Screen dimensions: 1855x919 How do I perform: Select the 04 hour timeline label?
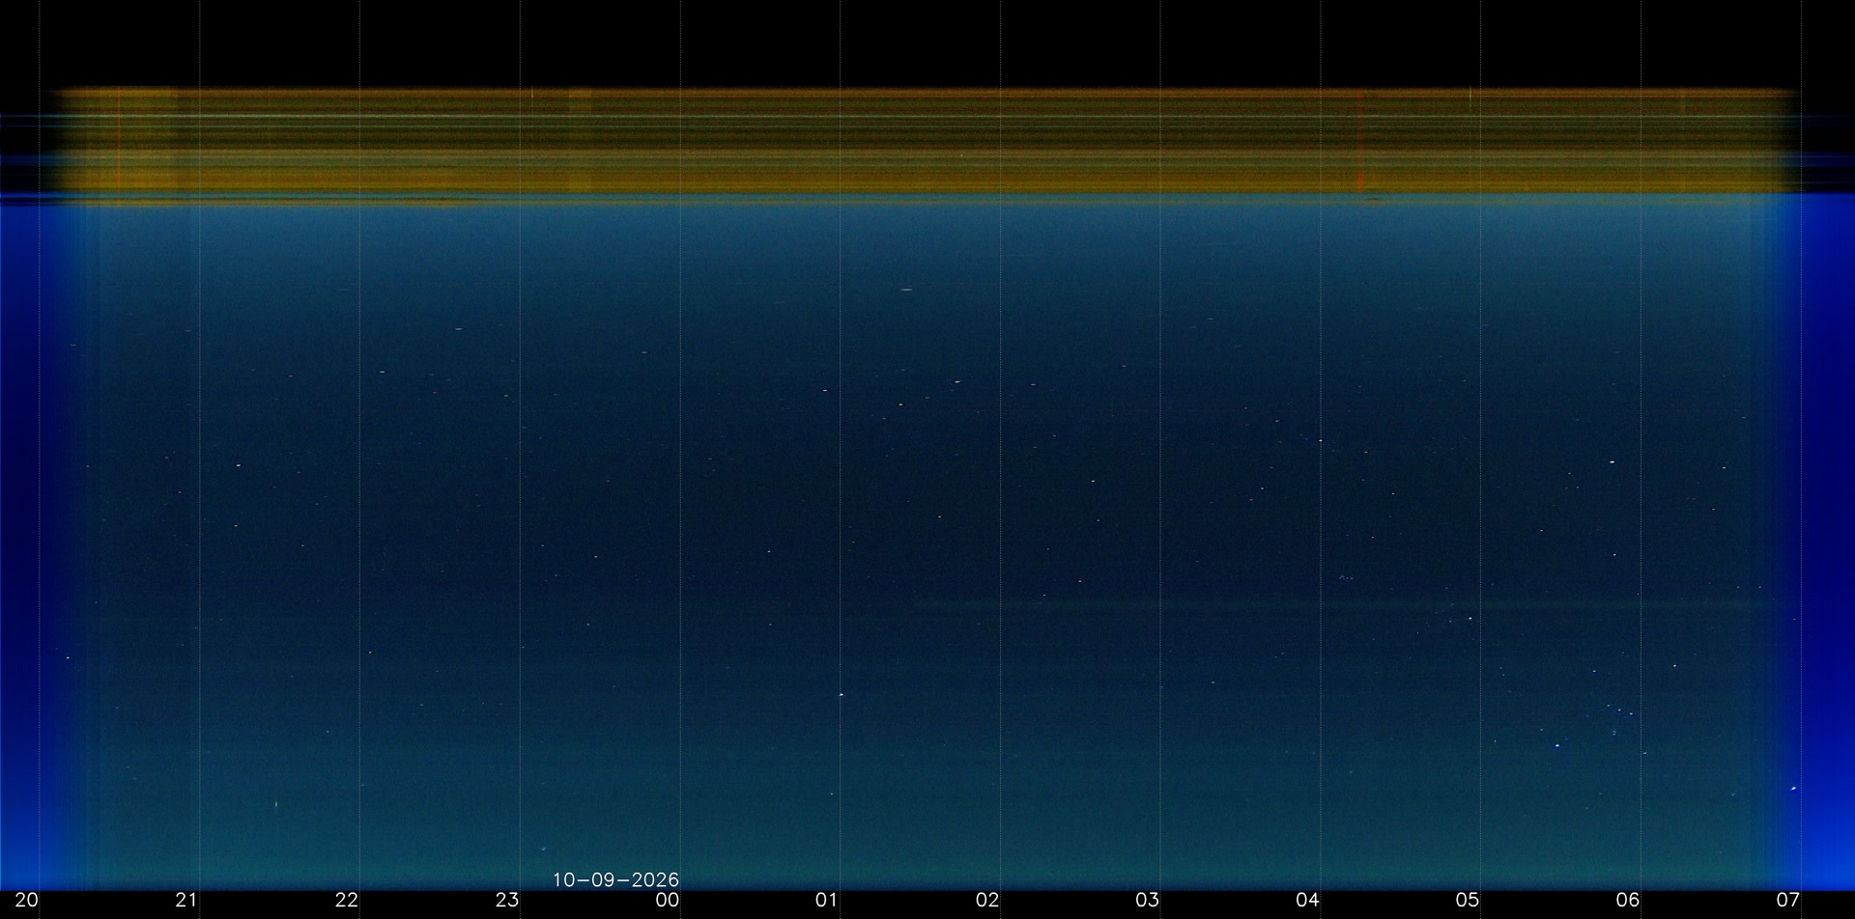click(1308, 901)
